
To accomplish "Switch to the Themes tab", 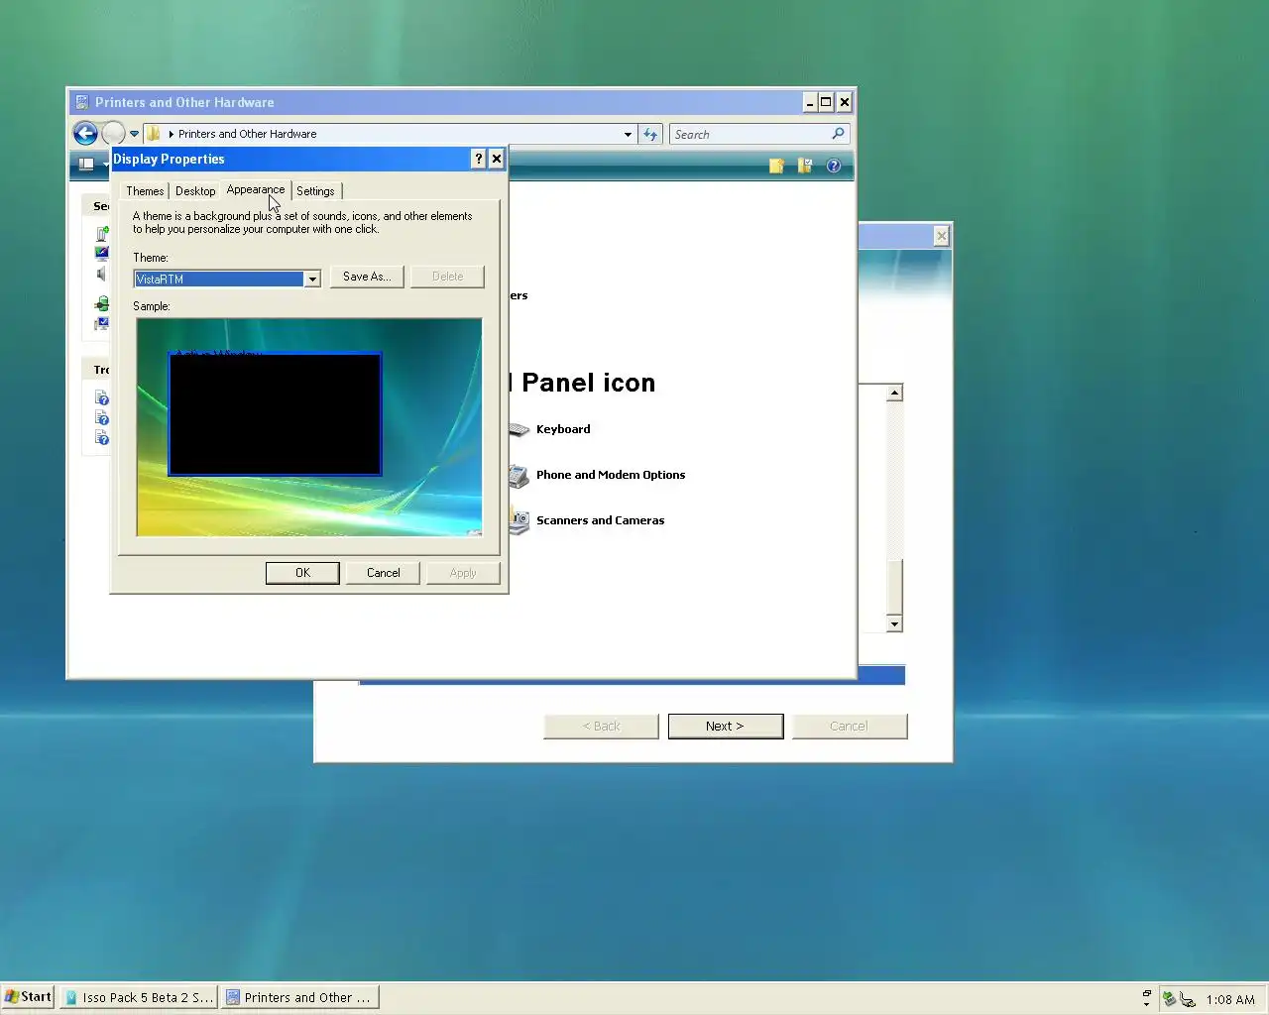I will 145,191.
